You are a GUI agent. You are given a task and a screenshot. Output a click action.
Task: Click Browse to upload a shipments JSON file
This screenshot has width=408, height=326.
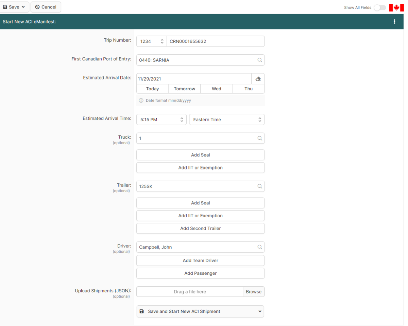point(254,291)
